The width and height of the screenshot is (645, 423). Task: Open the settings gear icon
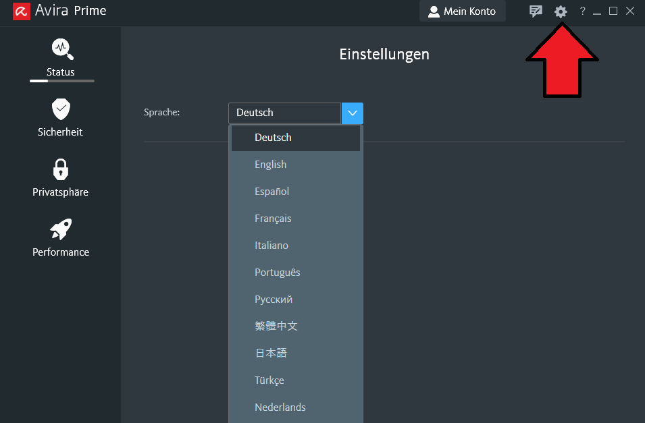pyautogui.click(x=561, y=11)
